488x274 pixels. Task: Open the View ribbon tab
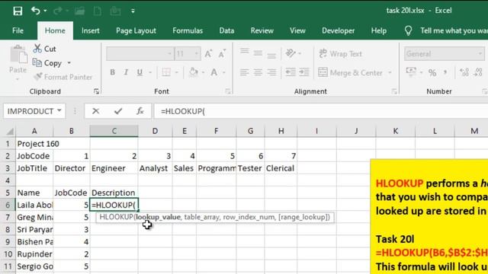pos(297,30)
